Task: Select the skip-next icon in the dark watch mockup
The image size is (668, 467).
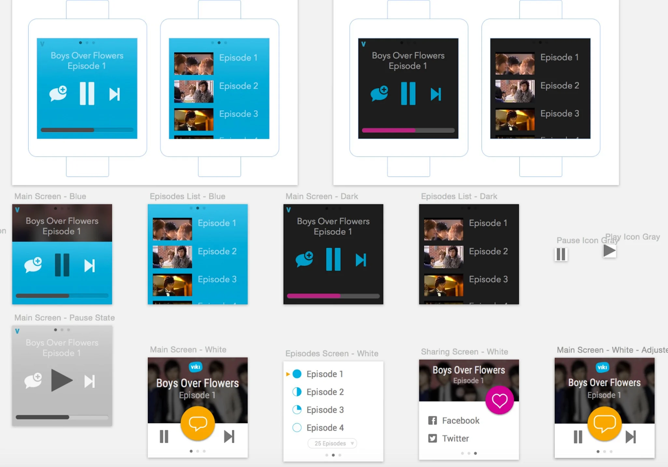Action: (x=436, y=94)
